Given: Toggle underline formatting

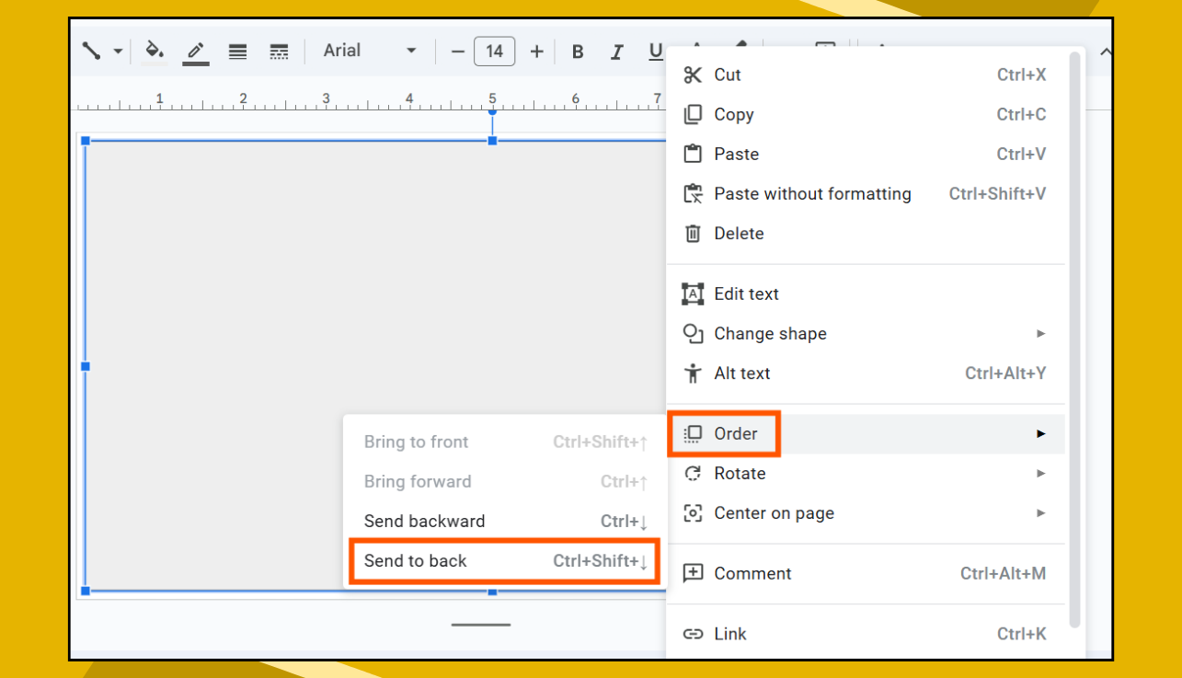Looking at the screenshot, I should [657, 49].
